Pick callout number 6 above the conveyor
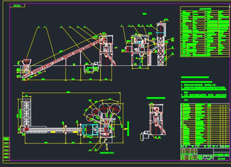Screen dimensions: 231x167 point(85,27)
